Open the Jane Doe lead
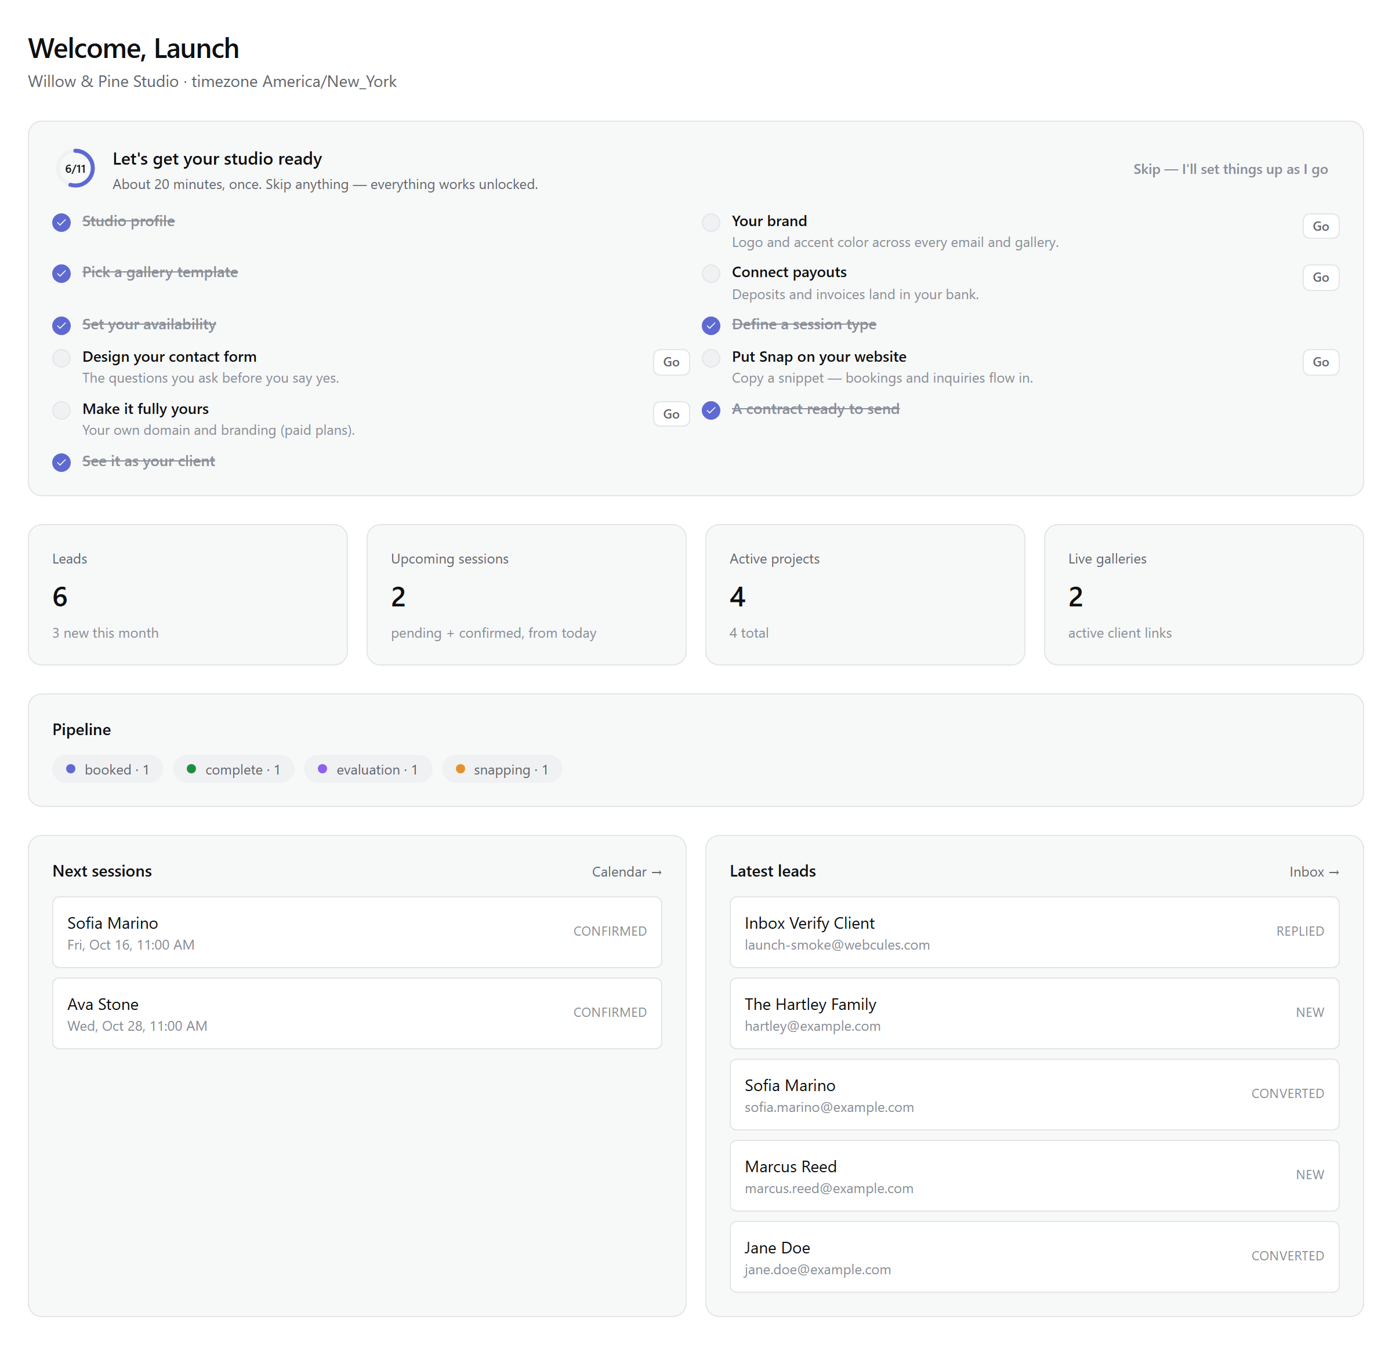Screen dimensions: 1392x1345 (x=1034, y=1257)
